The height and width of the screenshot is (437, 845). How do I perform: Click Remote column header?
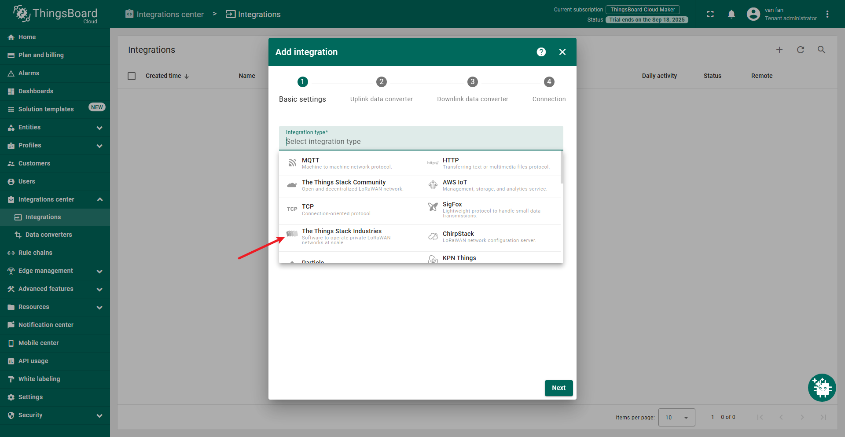tap(762, 76)
